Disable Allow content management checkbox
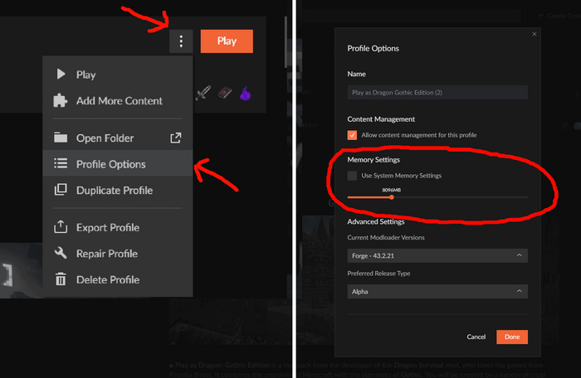This screenshot has width=581, height=378. pos(353,135)
